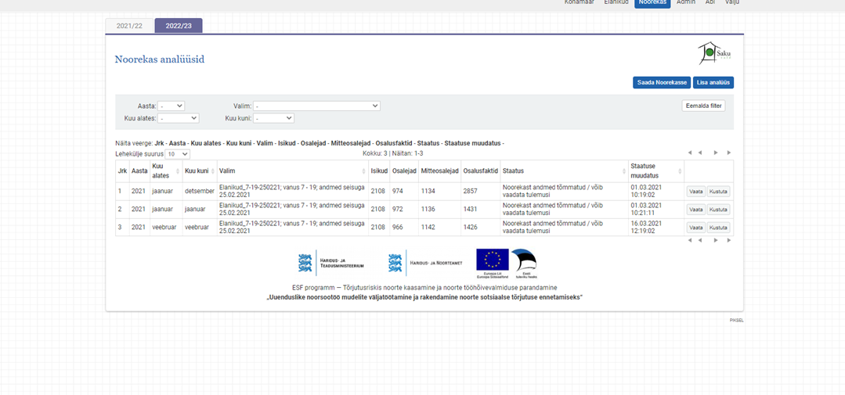
Task: Sort table by Staatus column sort icon
Action: [624, 171]
